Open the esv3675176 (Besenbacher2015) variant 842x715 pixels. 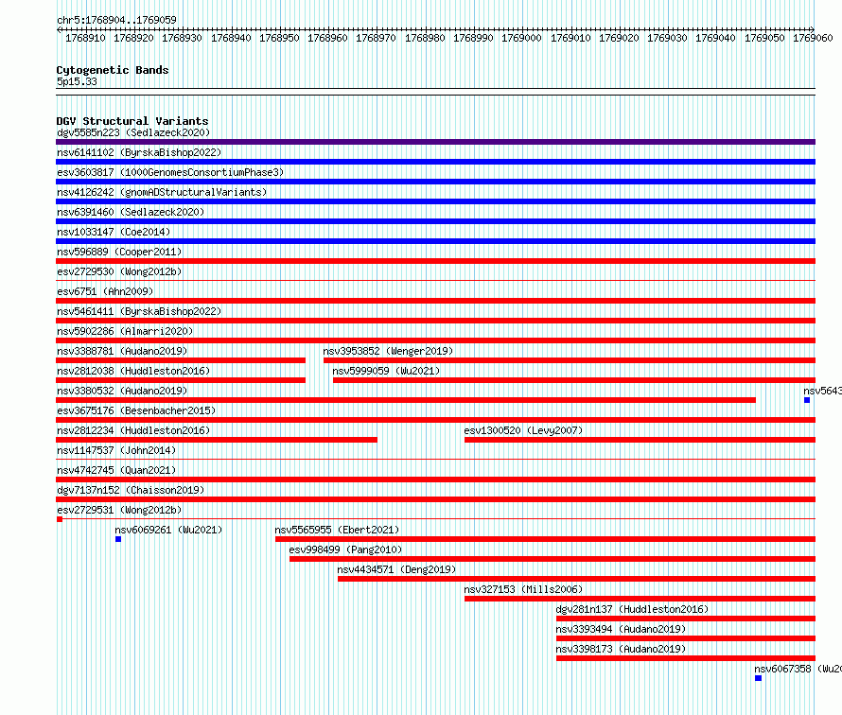tap(136, 410)
